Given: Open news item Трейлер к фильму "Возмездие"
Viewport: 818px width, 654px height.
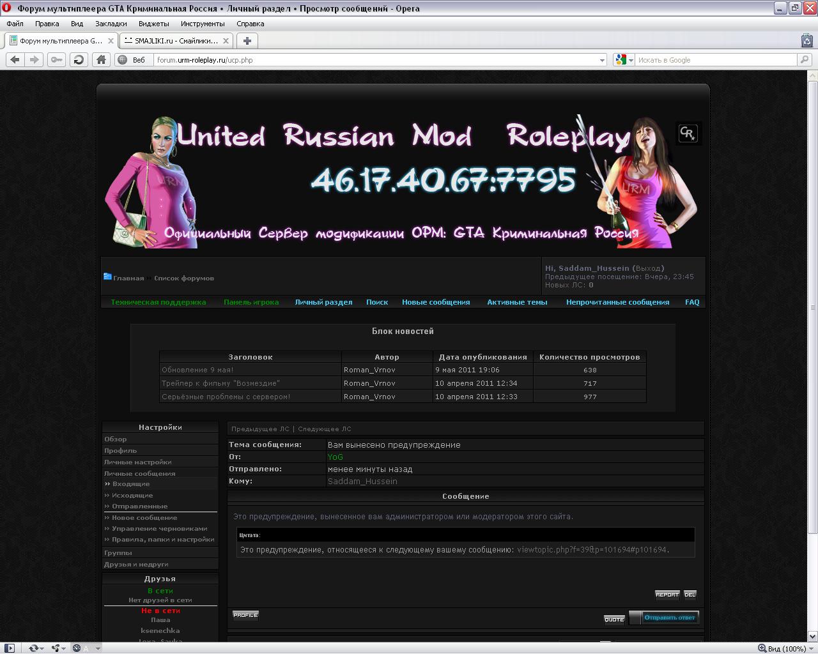Looking at the screenshot, I should tap(220, 383).
